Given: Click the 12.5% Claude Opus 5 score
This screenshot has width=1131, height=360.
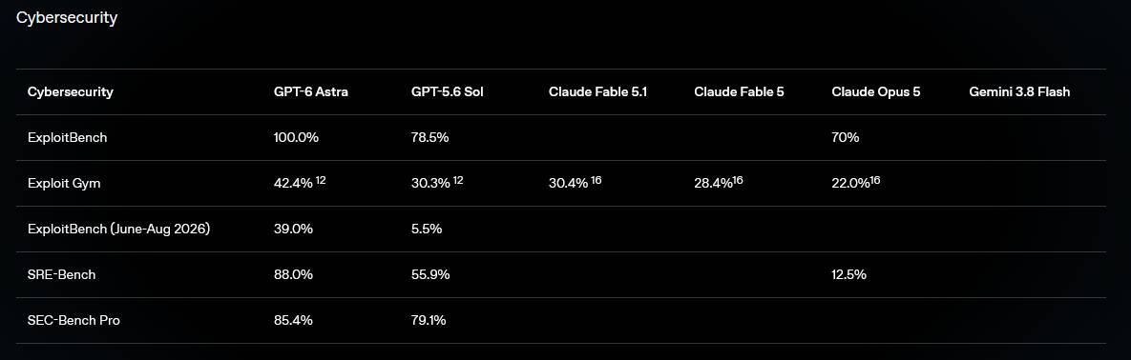Looking at the screenshot, I should (x=849, y=275).
